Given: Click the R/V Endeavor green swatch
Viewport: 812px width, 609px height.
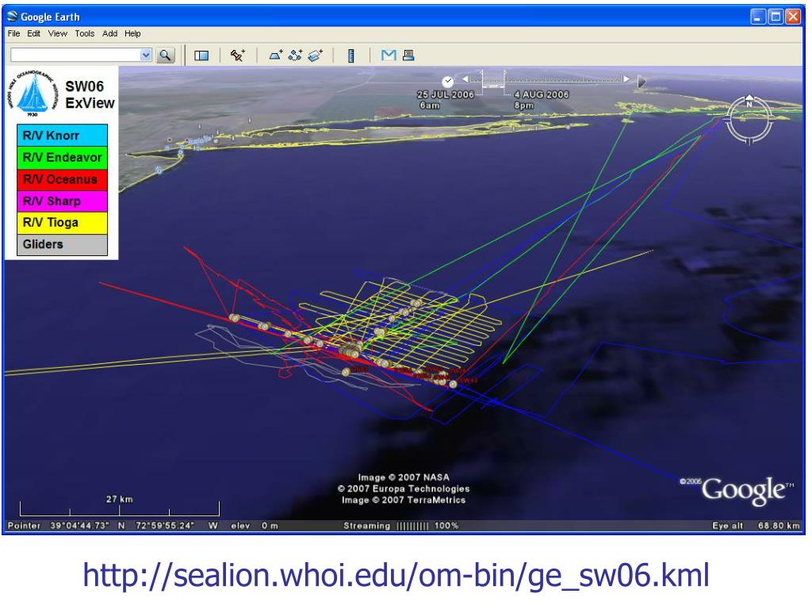Looking at the screenshot, I should point(62,158).
